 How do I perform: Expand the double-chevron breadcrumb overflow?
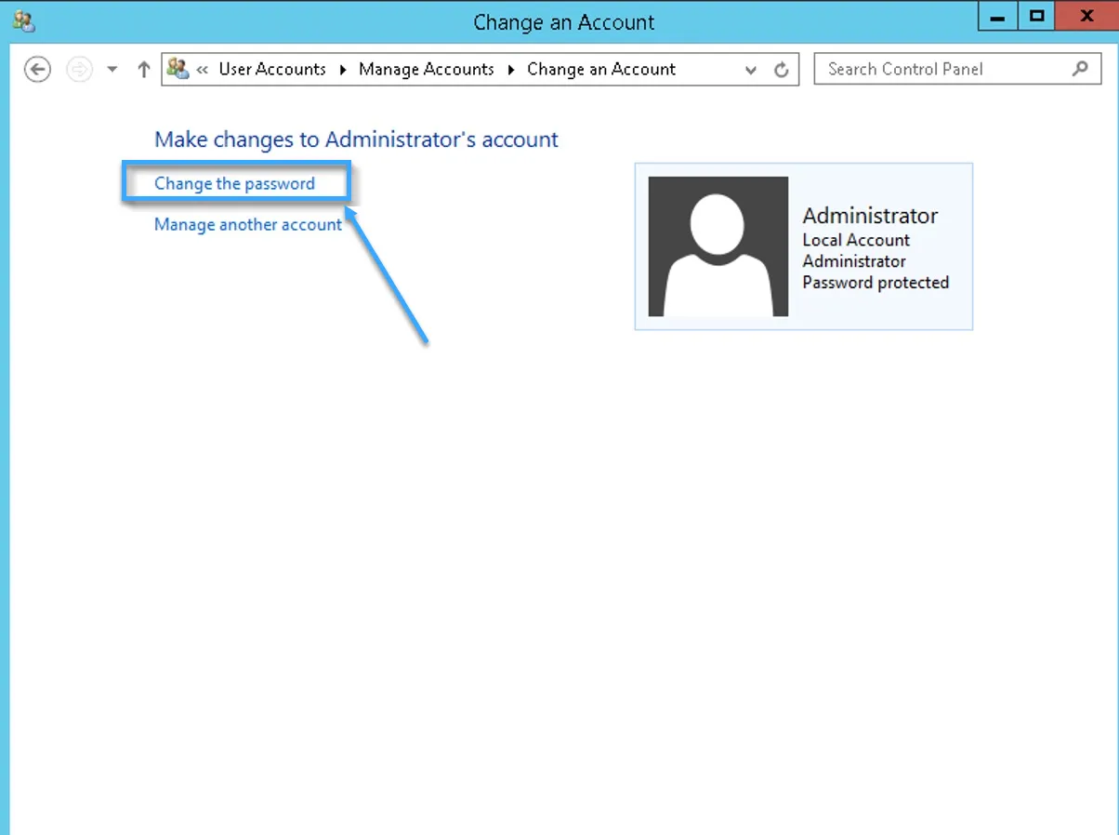(202, 70)
